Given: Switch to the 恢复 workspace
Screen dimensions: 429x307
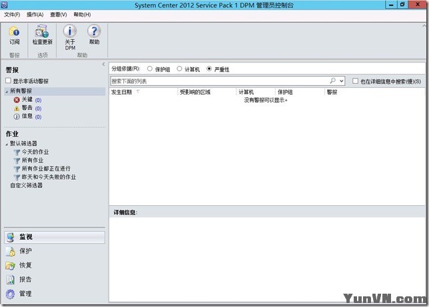Looking at the screenshot, I should [x=55, y=266].
